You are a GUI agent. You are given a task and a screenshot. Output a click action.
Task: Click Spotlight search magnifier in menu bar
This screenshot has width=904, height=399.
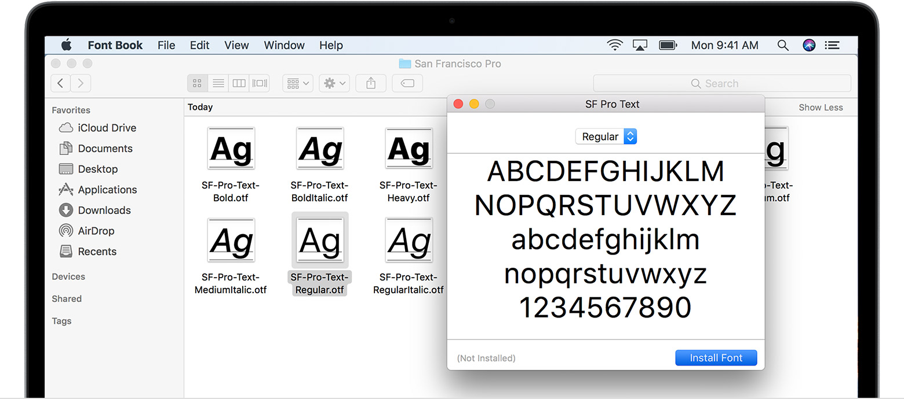click(x=783, y=45)
